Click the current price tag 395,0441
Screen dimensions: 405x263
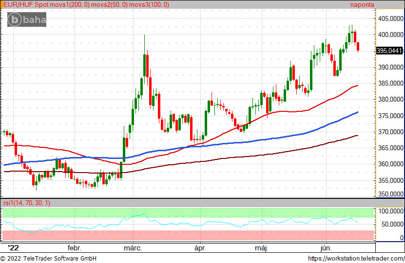[389, 51]
